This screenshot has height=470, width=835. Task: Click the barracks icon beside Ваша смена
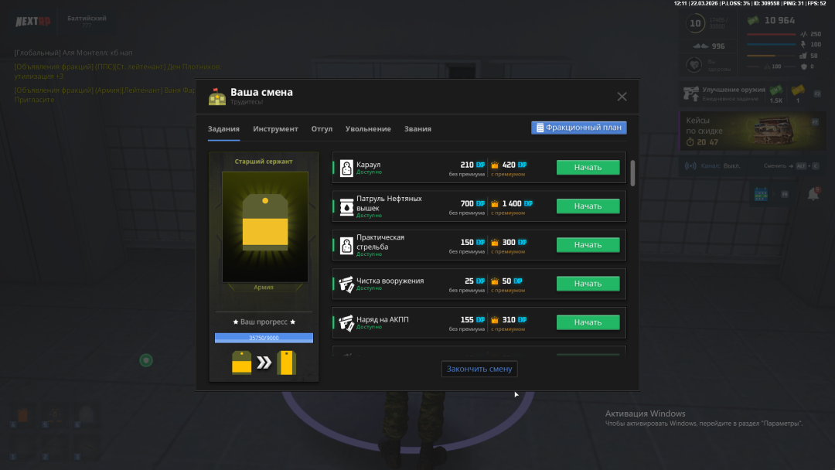click(x=217, y=97)
